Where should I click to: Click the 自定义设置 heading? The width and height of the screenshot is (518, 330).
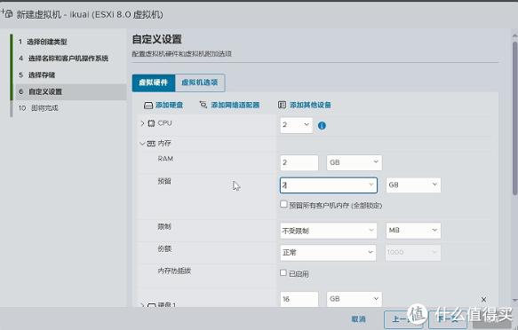[157, 39]
